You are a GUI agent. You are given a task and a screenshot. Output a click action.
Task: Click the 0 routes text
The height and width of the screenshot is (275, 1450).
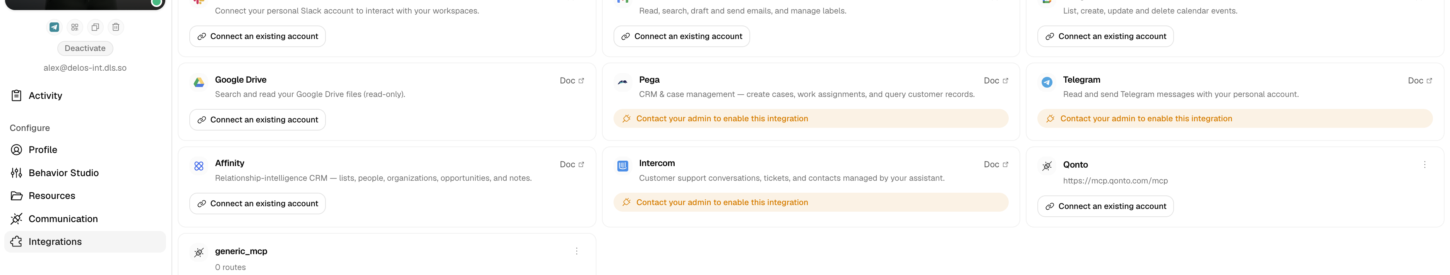[x=230, y=267]
